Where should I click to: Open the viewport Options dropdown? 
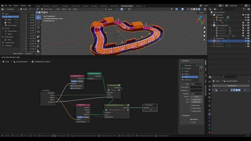(202, 13)
